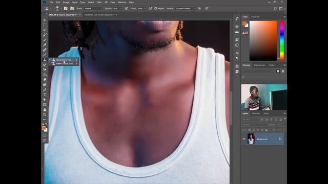Open the Info panel icon
Screen dimensions: 328x184
click(x=237, y=45)
